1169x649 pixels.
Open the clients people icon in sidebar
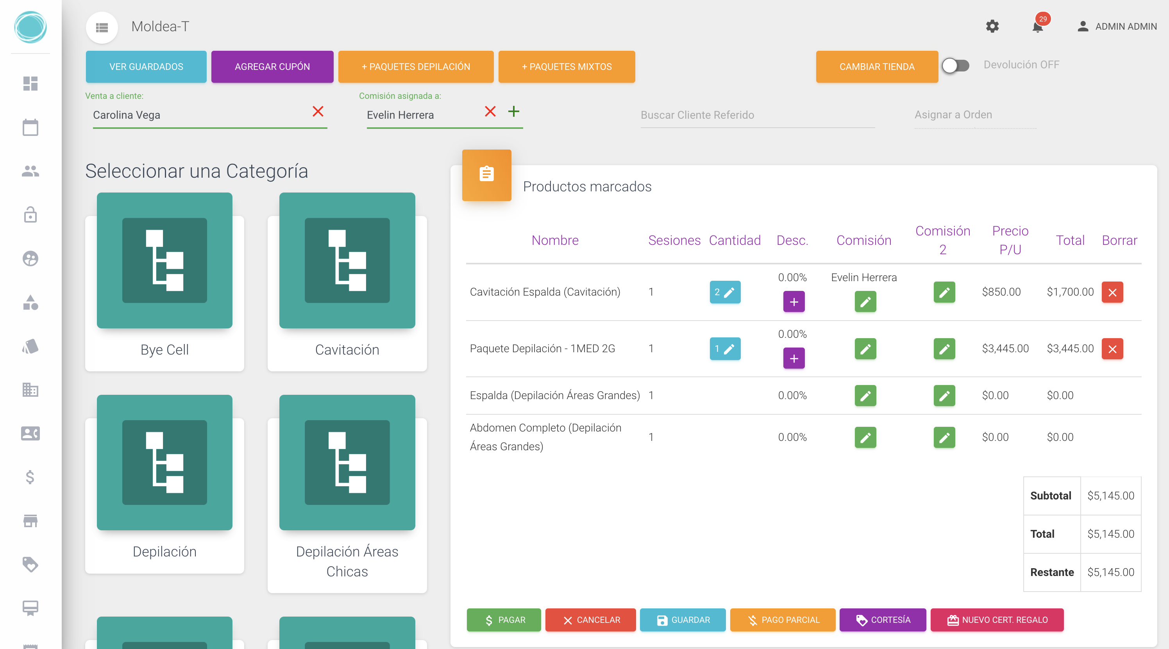click(x=30, y=171)
